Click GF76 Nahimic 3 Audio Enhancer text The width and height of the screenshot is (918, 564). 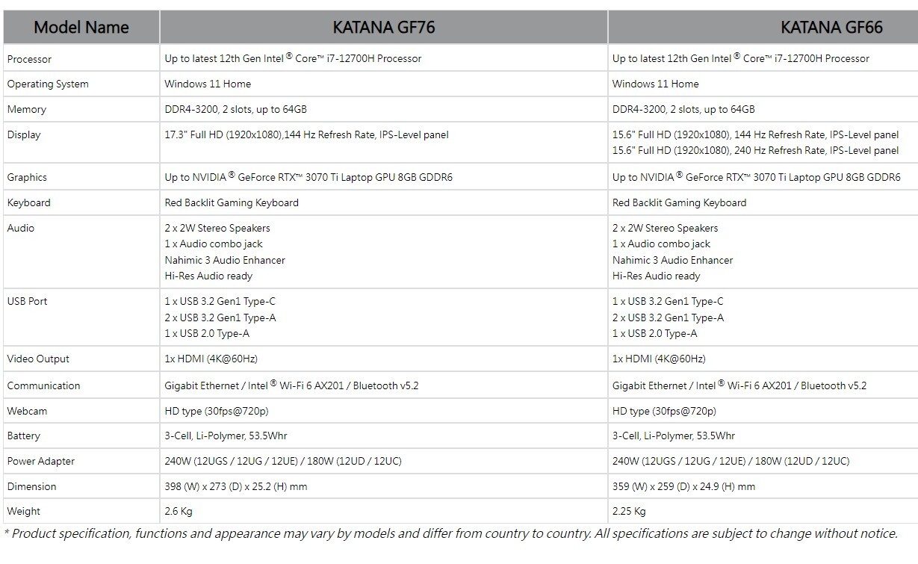pyautogui.click(x=225, y=261)
